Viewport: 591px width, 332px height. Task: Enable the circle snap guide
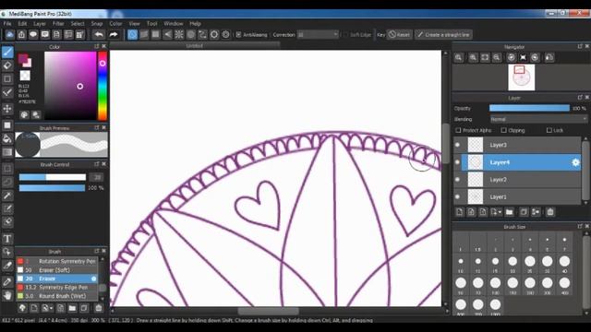pyautogui.click(x=191, y=35)
